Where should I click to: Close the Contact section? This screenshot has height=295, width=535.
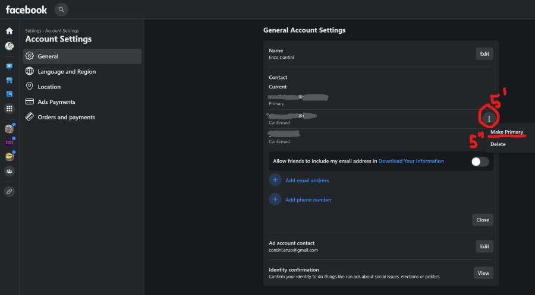point(483,220)
